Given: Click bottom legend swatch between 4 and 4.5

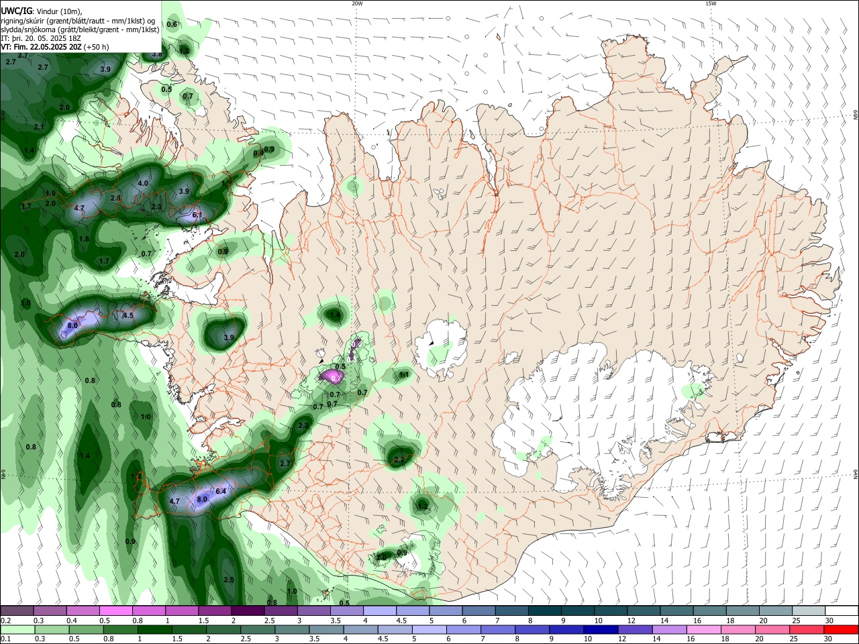Looking at the screenshot, I should [360, 629].
